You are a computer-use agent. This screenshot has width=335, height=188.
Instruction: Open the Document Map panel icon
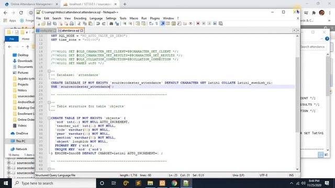click(173, 23)
